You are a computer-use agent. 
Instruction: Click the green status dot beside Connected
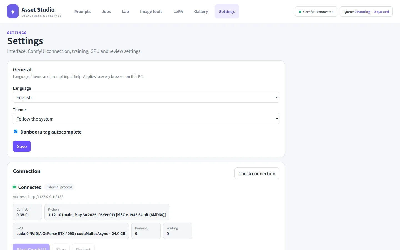pos(14,187)
